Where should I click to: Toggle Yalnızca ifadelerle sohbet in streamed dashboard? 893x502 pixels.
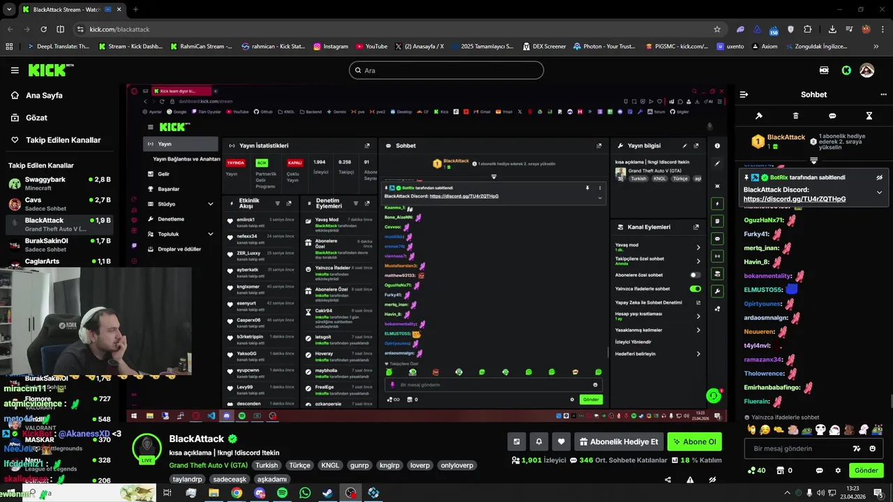click(x=695, y=289)
